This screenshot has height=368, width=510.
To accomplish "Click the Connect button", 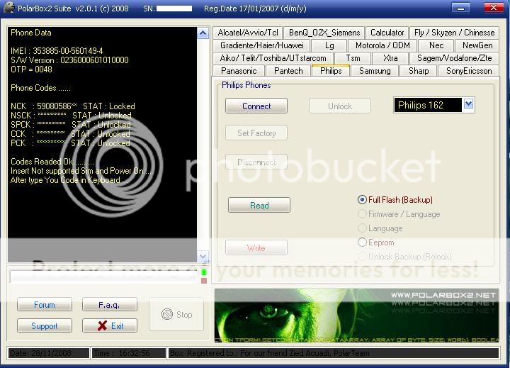I will click(x=256, y=106).
